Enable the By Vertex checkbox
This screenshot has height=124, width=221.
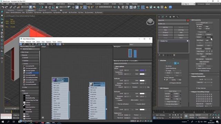coord(165,66)
